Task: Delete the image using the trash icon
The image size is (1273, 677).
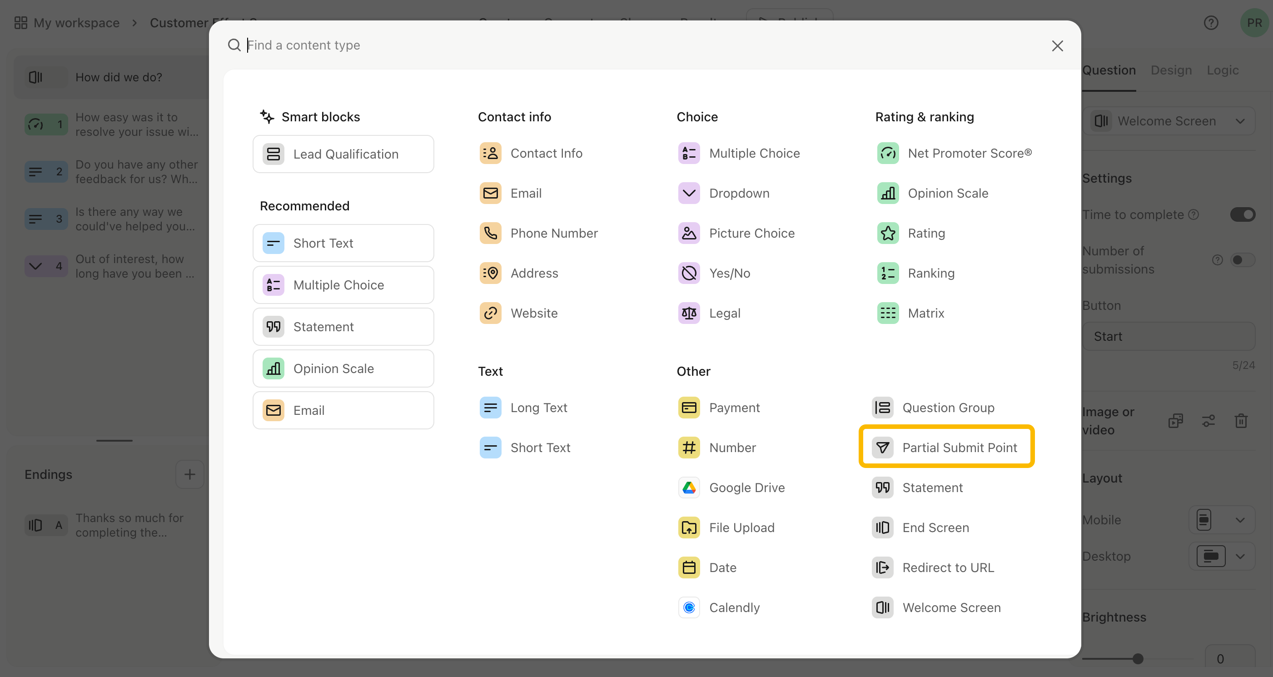Action: click(1241, 421)
